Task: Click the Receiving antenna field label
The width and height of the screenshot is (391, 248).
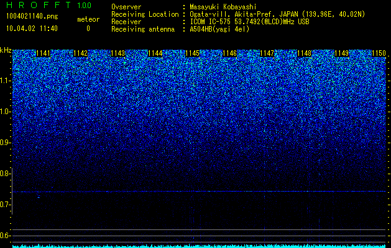Action: (143, 29)
